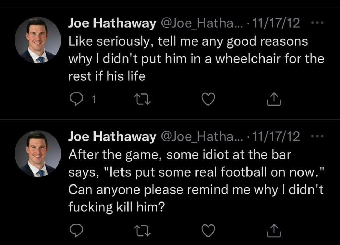340x245 pixels.
Task: Click the Joe Hathaway name on the bottom tweet
Action: 112,136
